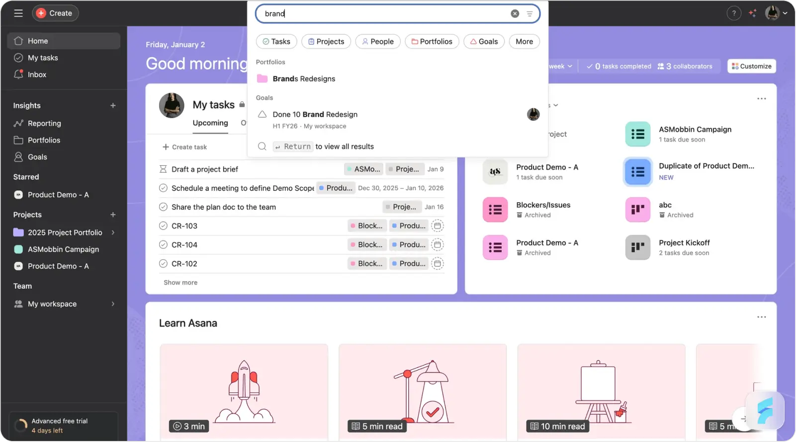
Task: Mark CR-102 task complete
Action: tap(163, 264)
